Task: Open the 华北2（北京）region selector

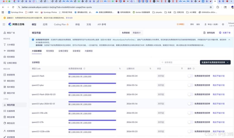Action: point(211,24)
